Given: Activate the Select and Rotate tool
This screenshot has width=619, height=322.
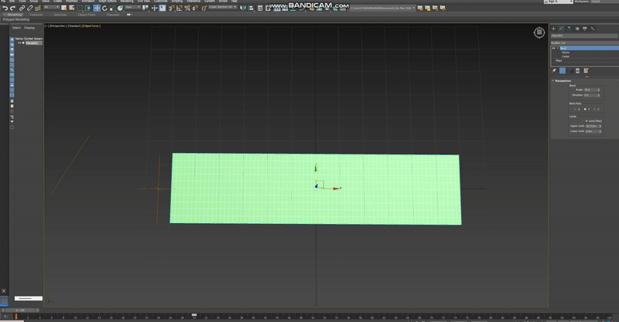Looking at the screenshot, I should [104, 8].
